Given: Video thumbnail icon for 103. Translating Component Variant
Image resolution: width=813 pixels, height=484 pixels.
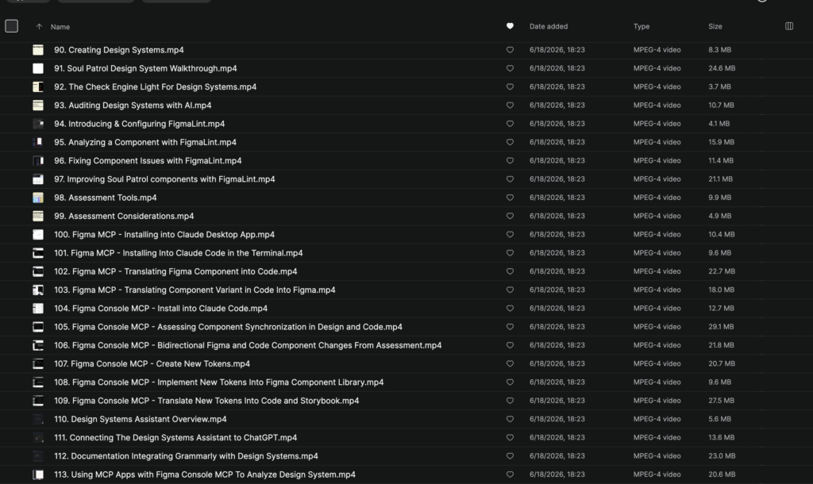Looking at the screenshot, I should pyautogui.click(x=38, y=290).
